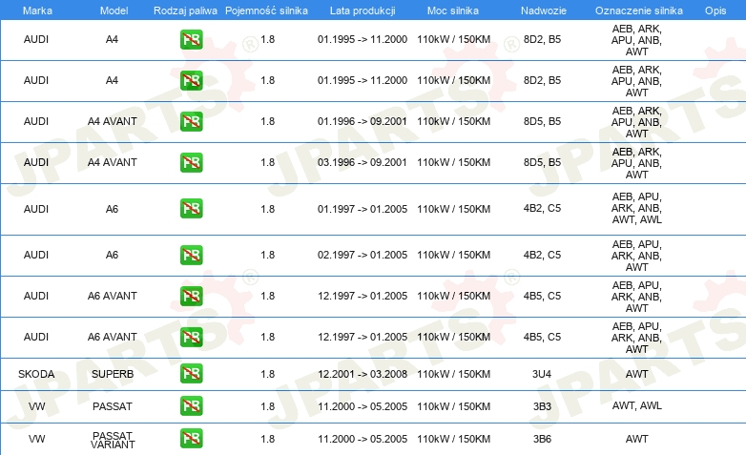Click the 01.1996 -> 09.2001 production years cell
The height and width of the screenshot is (455, 746).
tap(363, 121)
